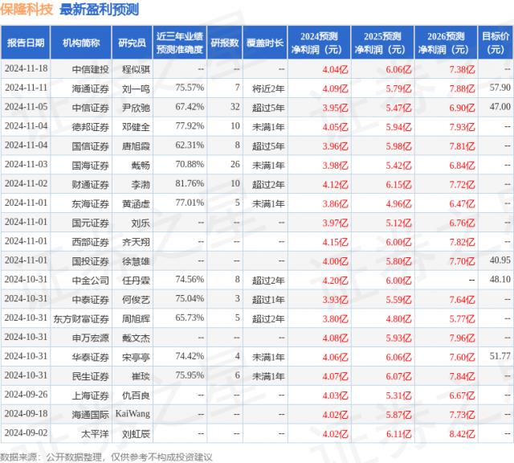Open 财通证券 institution row
The height and width of the screenshot is (463, 514).
point(90,183)
